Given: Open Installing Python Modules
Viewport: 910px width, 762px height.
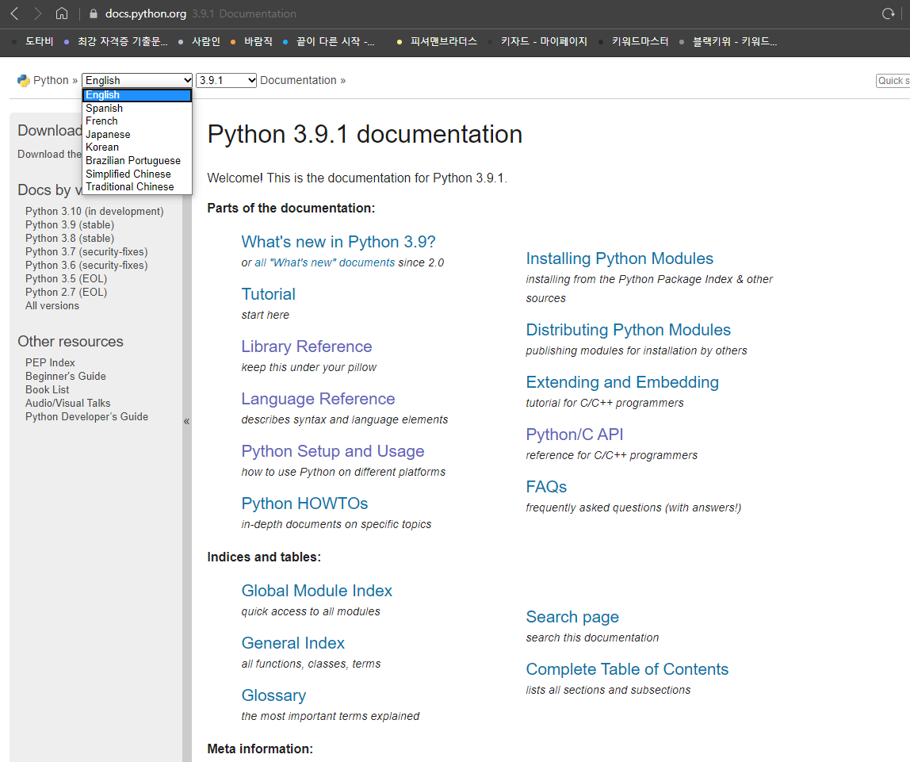Looking at the screenshot, I should coord(619,258).
